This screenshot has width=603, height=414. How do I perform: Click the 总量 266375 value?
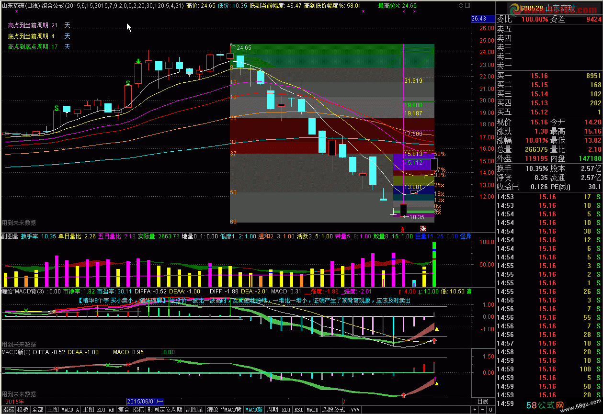tap(536, 149)
